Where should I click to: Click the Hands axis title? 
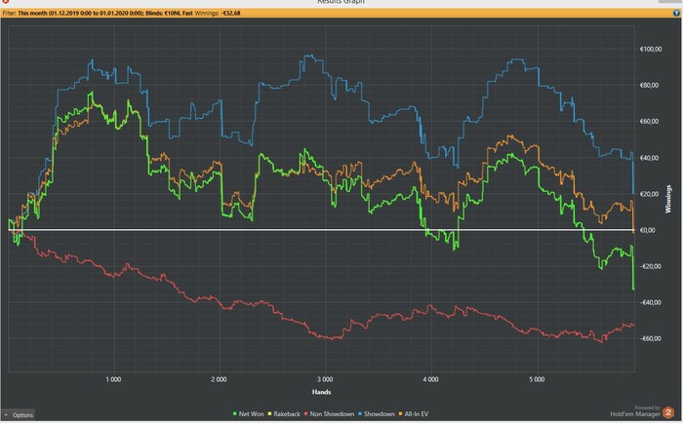coord(321,392)
